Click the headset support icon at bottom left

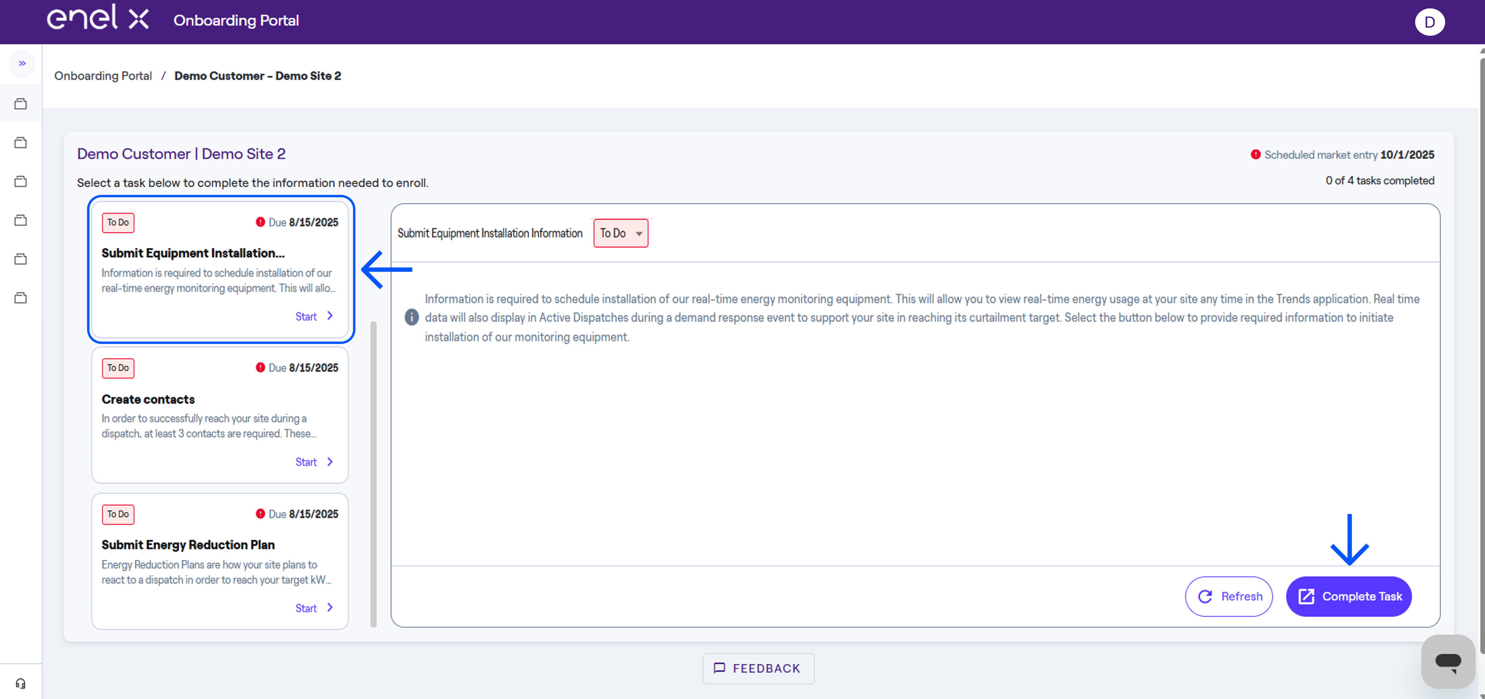click(x=21, y=683)
